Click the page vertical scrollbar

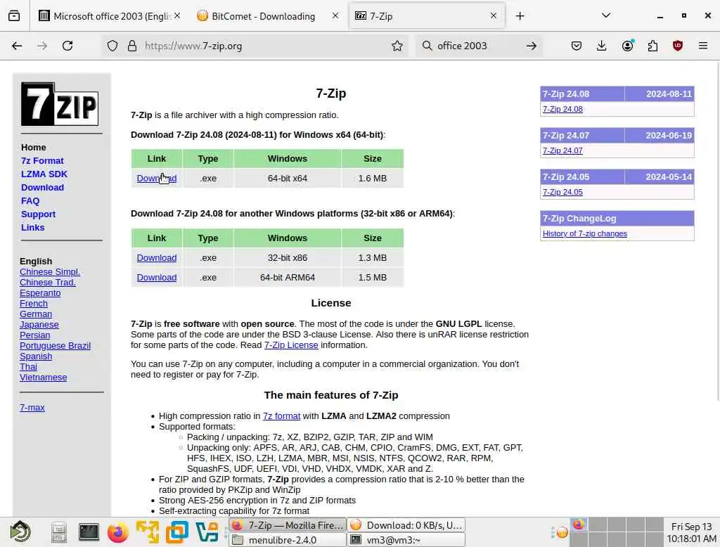[x=716, y=230]
